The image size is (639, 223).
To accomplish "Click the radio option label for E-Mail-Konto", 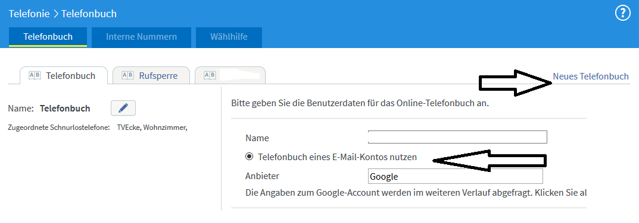I will pos(338,157).
